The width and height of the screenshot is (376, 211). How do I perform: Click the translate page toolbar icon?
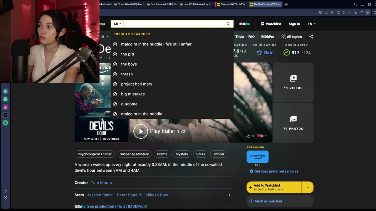[338, 12]
